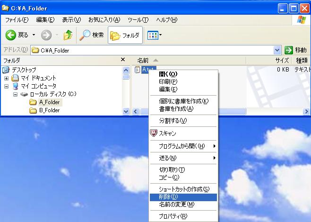Click file list horizontal scrollbar right arrow
Viewport: 311px width, 222px height.
tap(306, 111)
